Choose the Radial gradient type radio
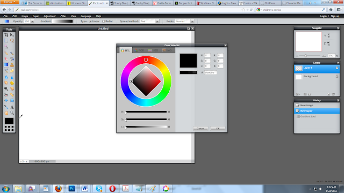This screenshot has height=193, width=344. [x=103, y=21]
